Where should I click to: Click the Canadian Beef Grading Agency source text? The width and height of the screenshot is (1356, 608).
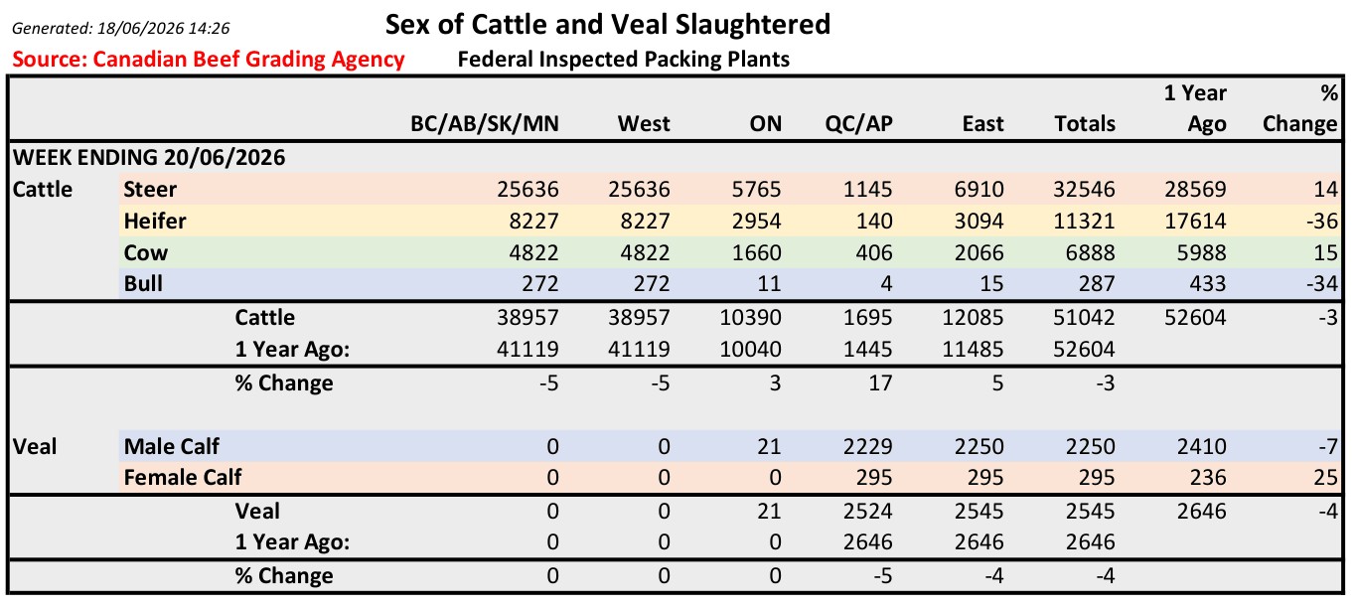click(x=209, y=59)
